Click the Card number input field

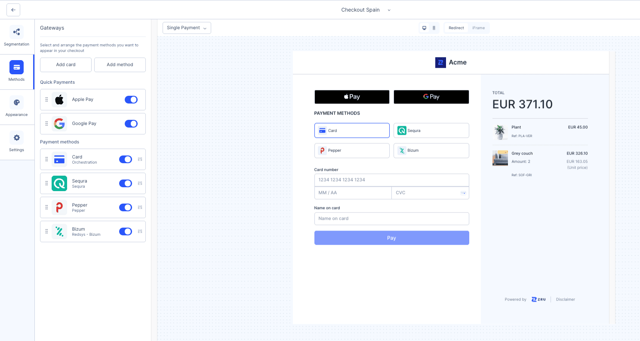[x=391, y=180]
